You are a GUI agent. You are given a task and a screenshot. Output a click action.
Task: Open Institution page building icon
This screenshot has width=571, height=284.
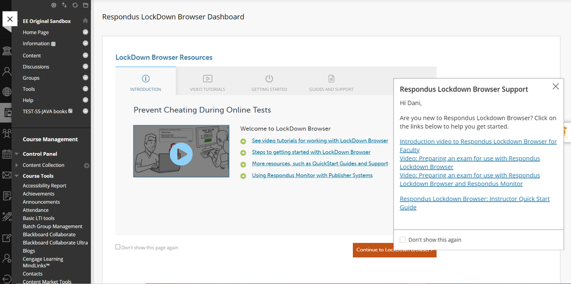click(x=6, y=51)
